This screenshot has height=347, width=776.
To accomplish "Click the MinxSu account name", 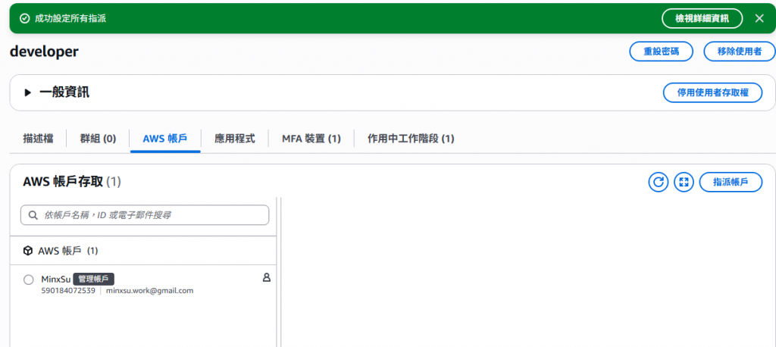I will click(56, 279).
